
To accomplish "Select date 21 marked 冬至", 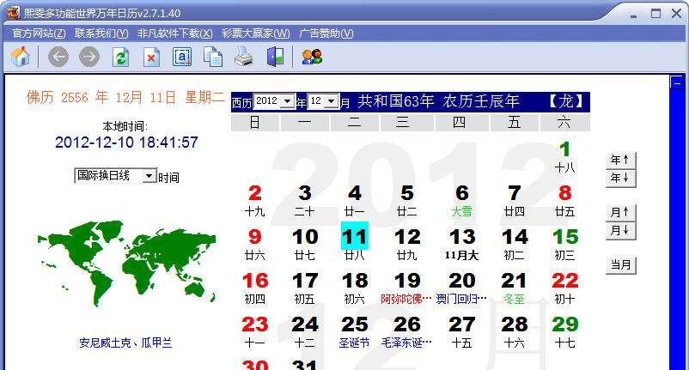I will [514, 281].
